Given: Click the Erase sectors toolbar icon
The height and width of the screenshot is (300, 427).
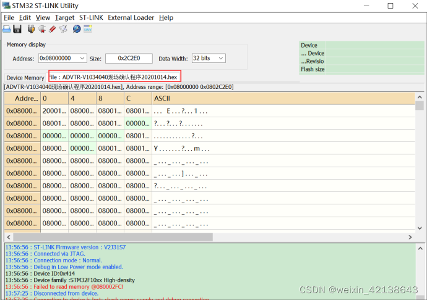Looking at the screenshot, I should [63, 29].
